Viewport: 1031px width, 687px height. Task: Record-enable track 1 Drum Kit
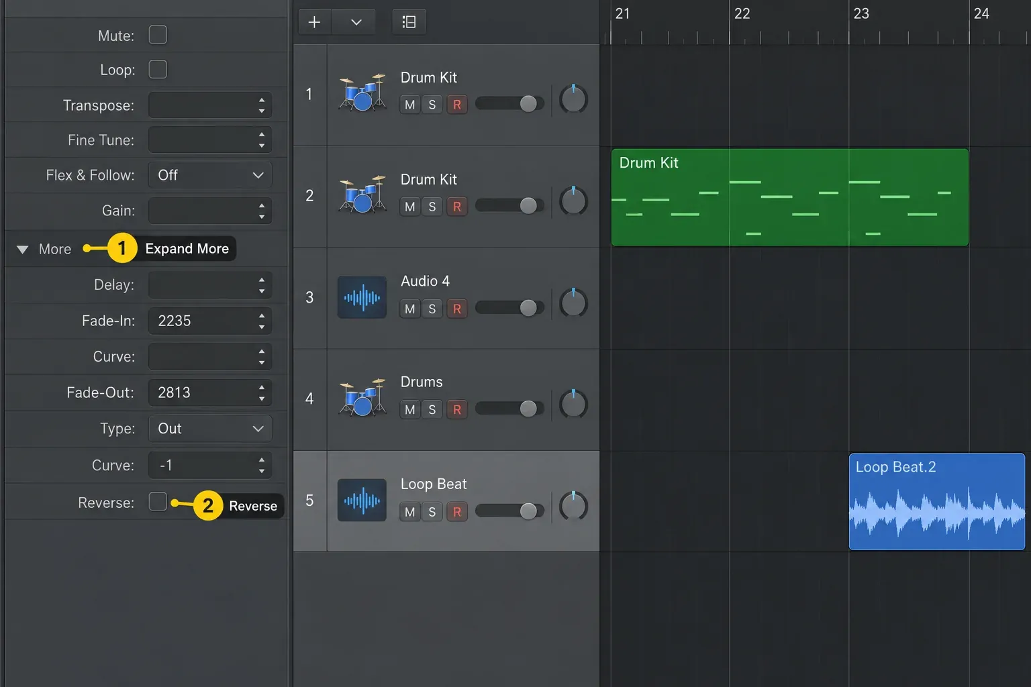coord(457,105)
